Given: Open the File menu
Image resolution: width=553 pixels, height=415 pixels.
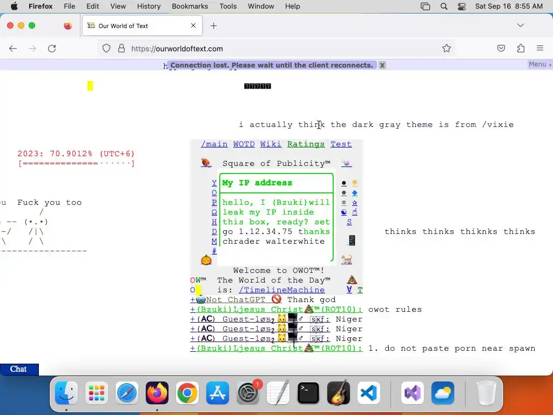Looking at the screenshot, I should click(69, 6).
